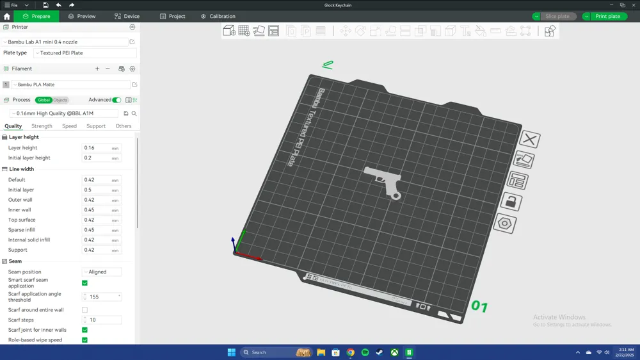640x360 pixels.
Task: Select the Rotate tool
Action: 360,31
